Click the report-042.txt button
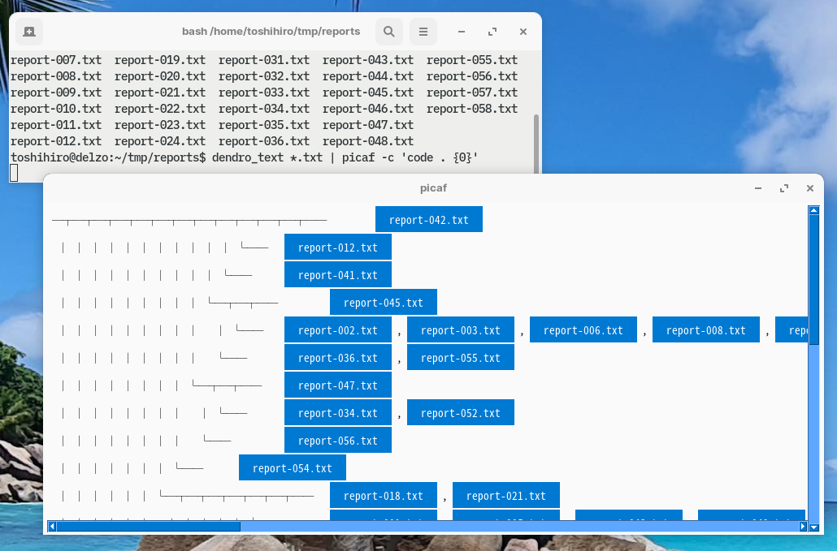This screenshot has width=837, height=551. (428, 220)
